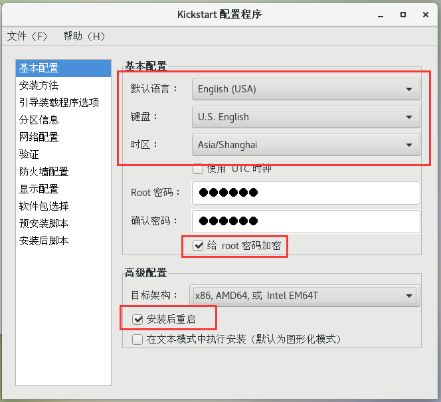This screenshot has width=441, height=402.
Task: Select 基本配置 in the sidebar list
Action: [x=63, y=68]
